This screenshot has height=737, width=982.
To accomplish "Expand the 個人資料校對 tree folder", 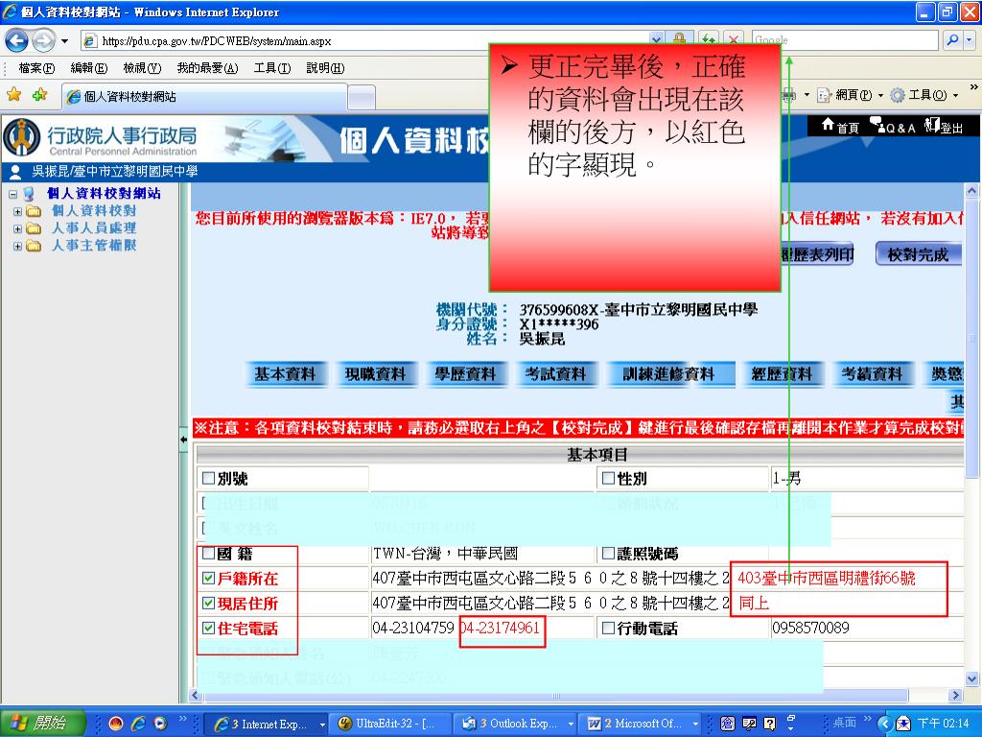I will (17, 212).
